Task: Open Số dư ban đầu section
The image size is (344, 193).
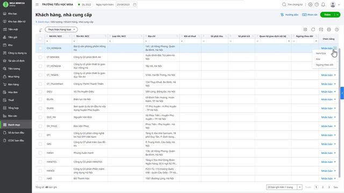Action: (x=16, y=132)
